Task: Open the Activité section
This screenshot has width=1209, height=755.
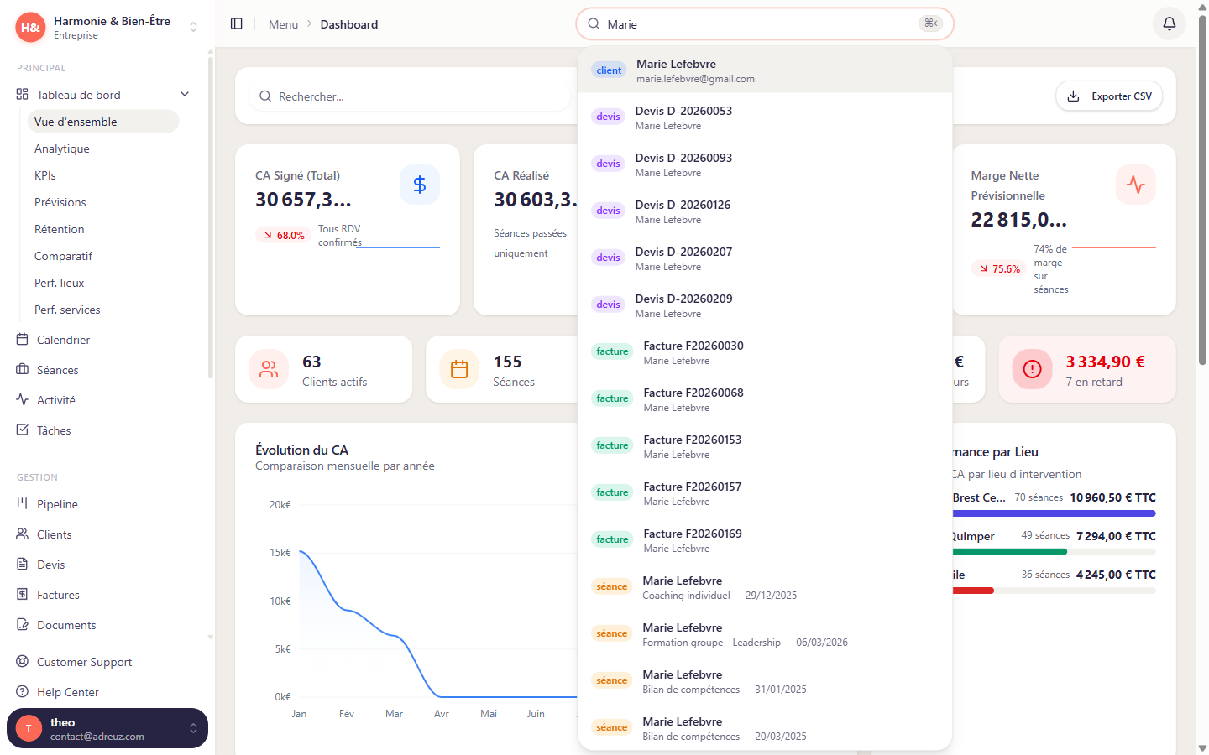Action: click(x=55, y=399)
